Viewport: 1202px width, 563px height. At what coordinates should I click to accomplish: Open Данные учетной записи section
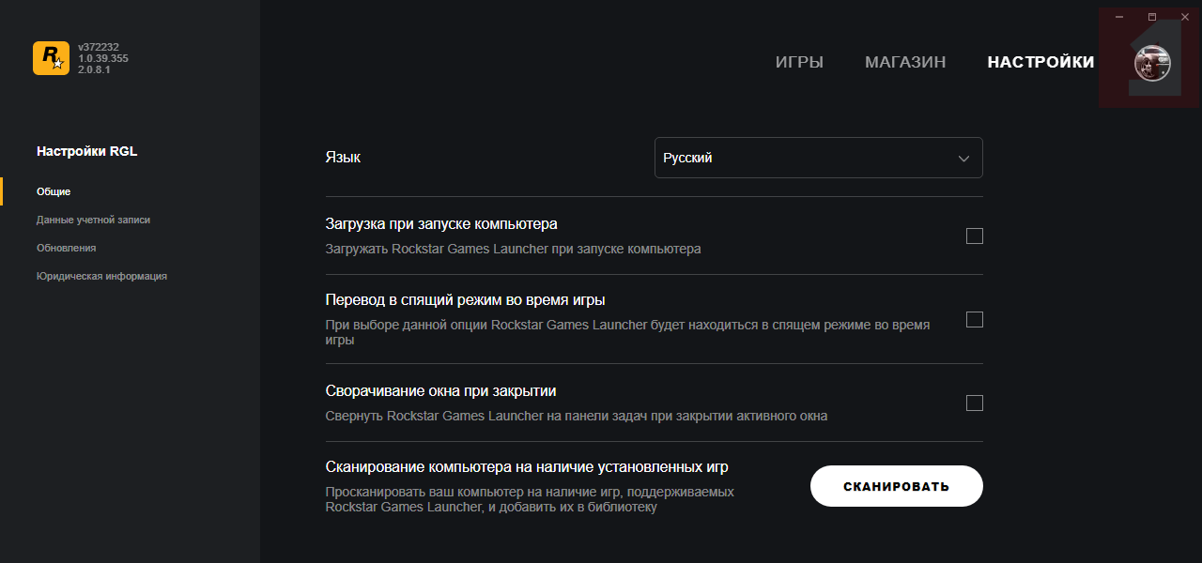pos(93,220)
